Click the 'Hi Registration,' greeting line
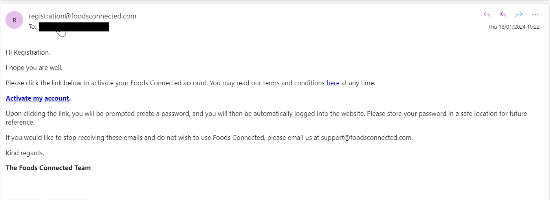 [28, 52]
